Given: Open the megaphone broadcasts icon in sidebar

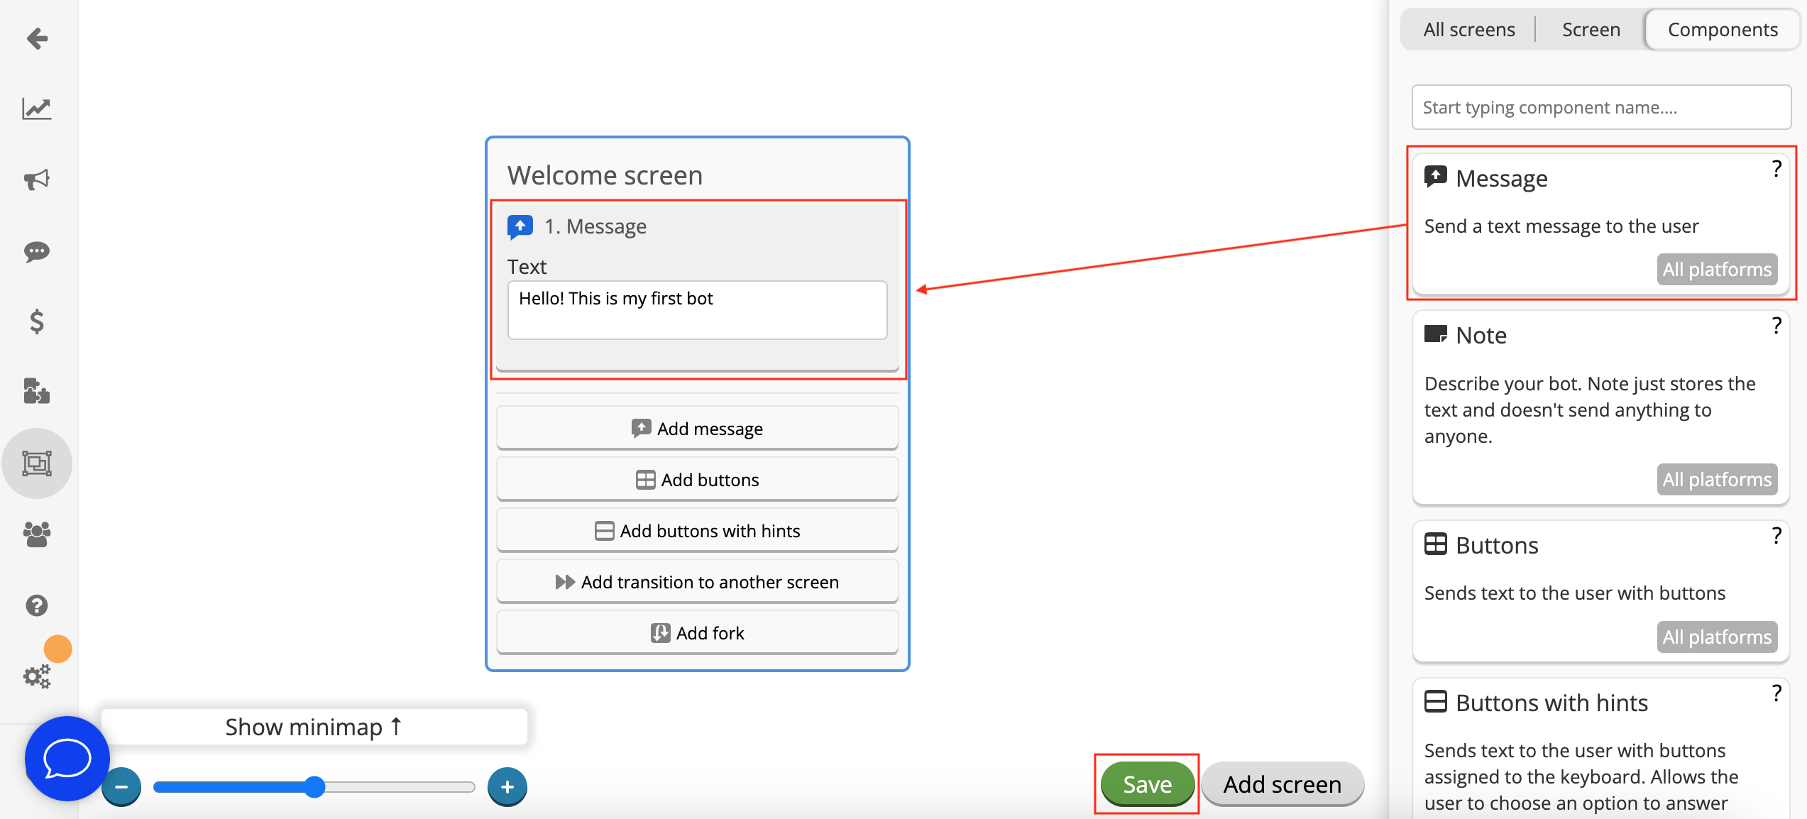Looking at the screenshot, I should [37, 180].
